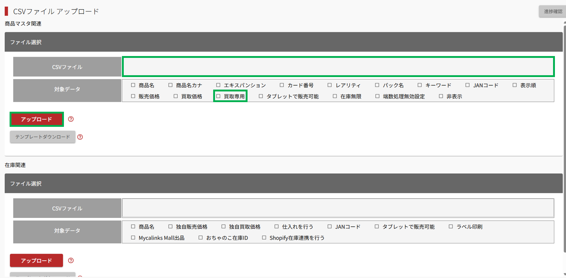566x278 pixels.
Task: Click アップロード button in 在庫関連 section
Action: point(37,260)
